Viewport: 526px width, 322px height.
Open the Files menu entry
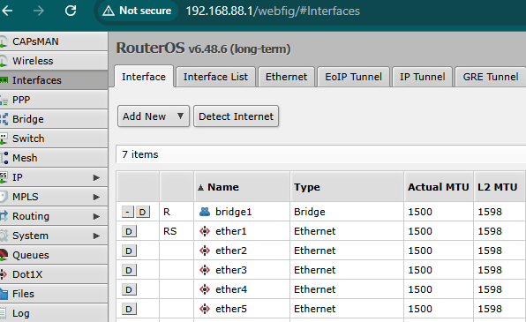coord(54,294)
